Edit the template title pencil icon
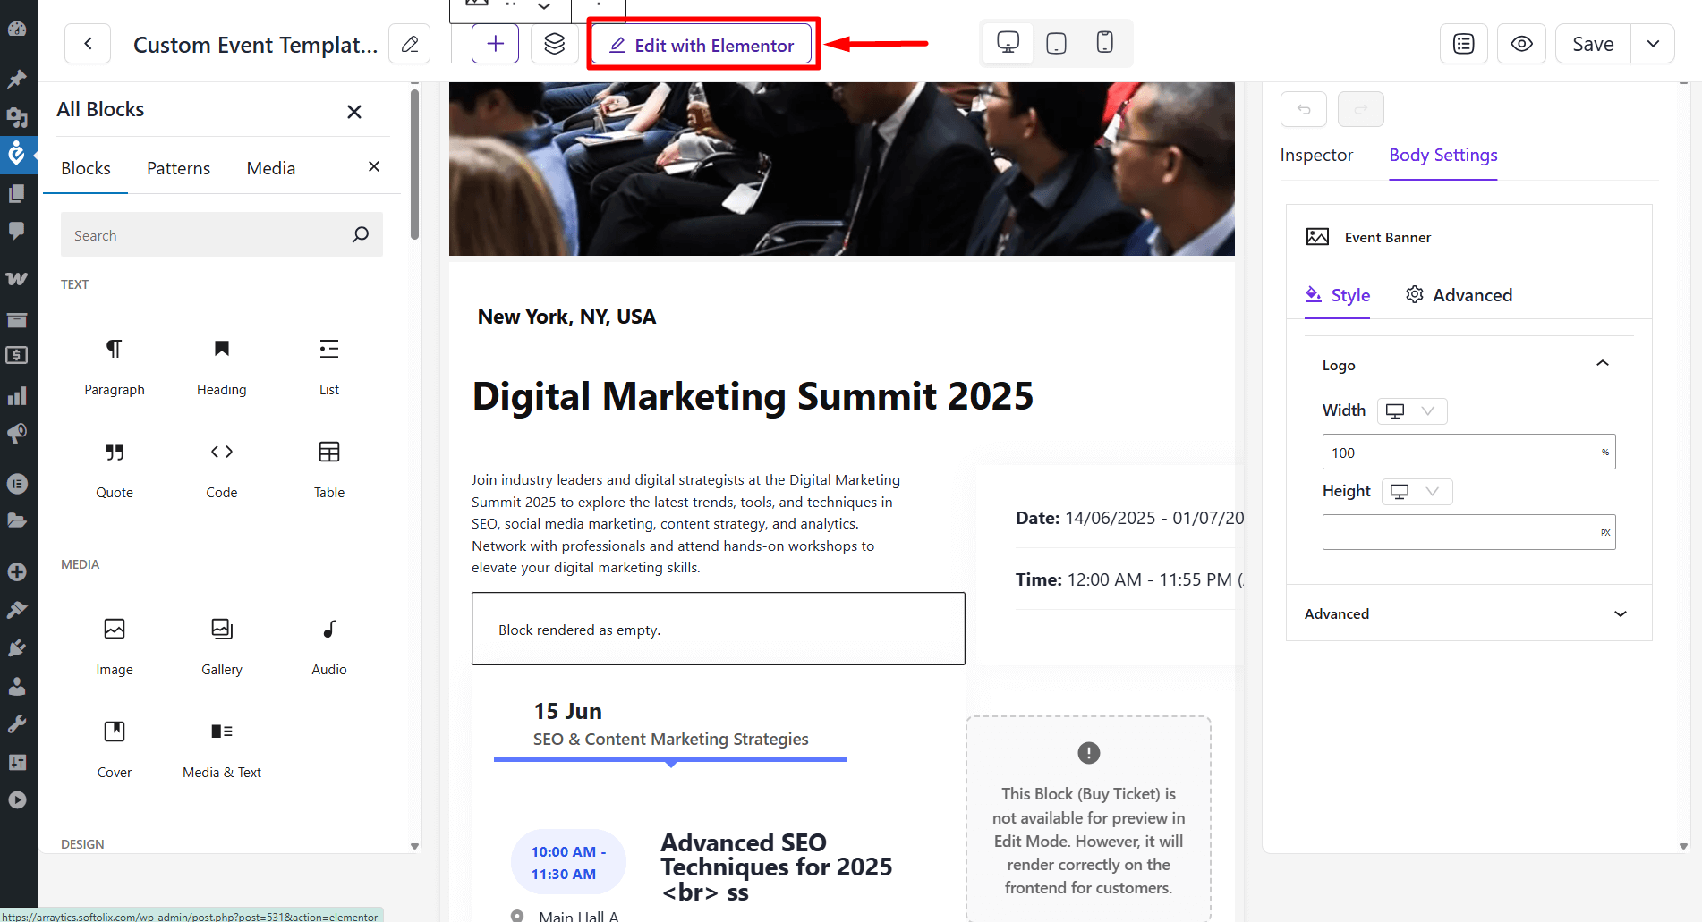The height and width of the screenshot is (922, 1702). [x=410, y=44]
